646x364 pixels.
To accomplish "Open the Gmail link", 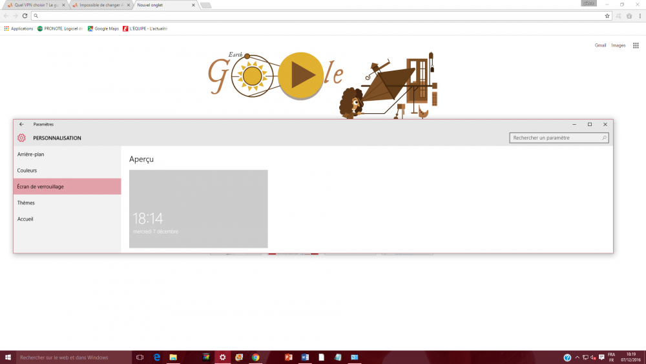I will [600, 45].
